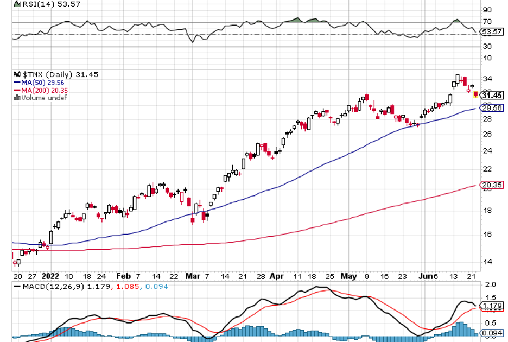Click the 20.35 MA(200) value tag

click(493, 186)
